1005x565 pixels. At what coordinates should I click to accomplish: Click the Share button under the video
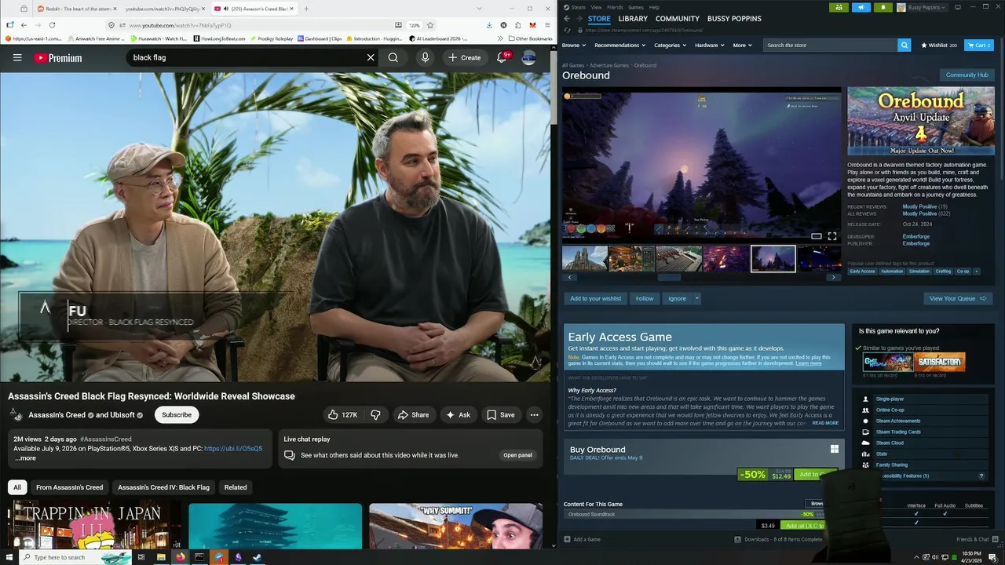[413, 414]
